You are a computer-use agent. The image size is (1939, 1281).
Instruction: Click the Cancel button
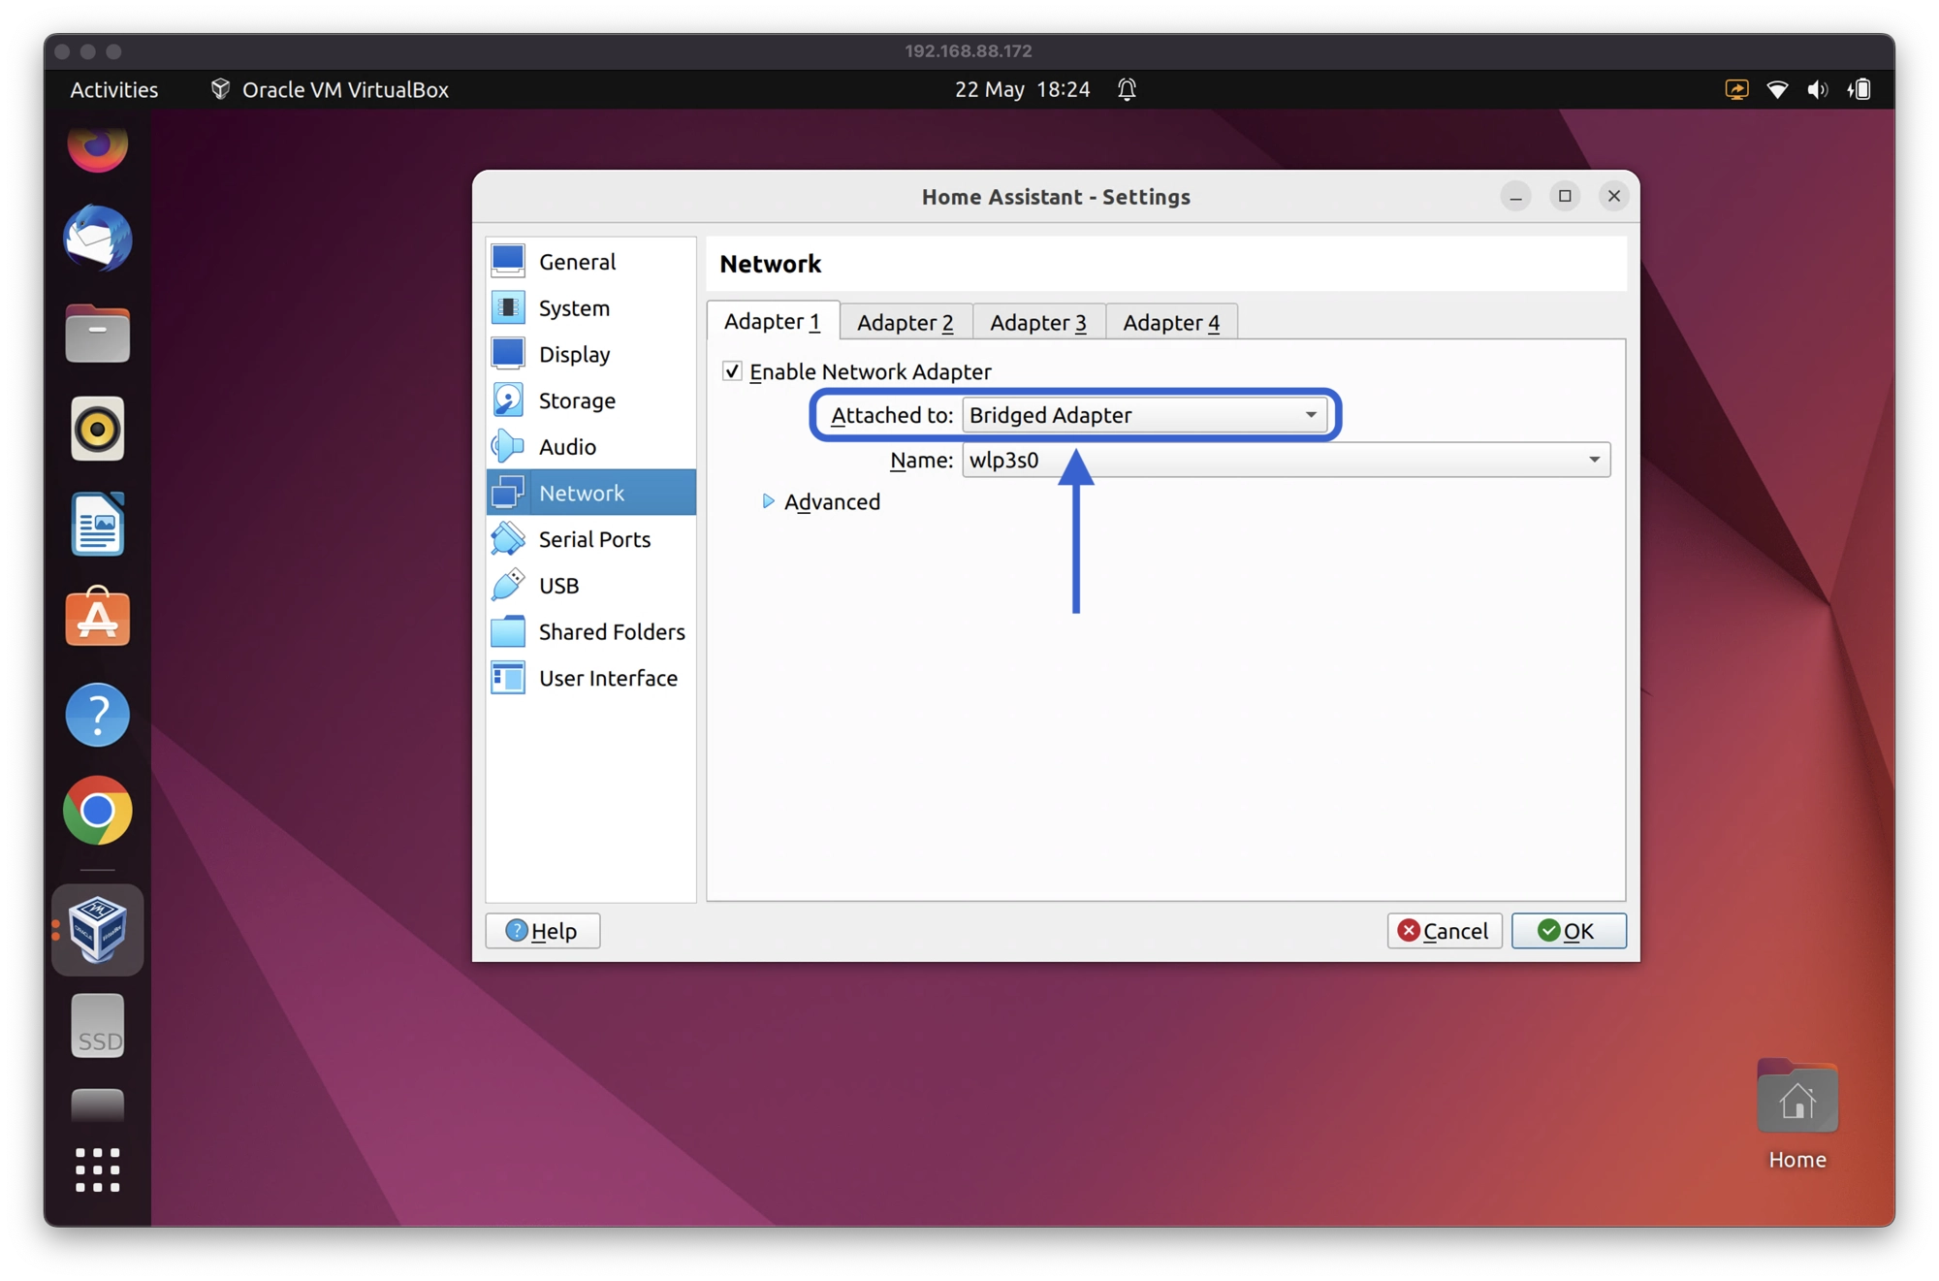[x=1444, y=931]
